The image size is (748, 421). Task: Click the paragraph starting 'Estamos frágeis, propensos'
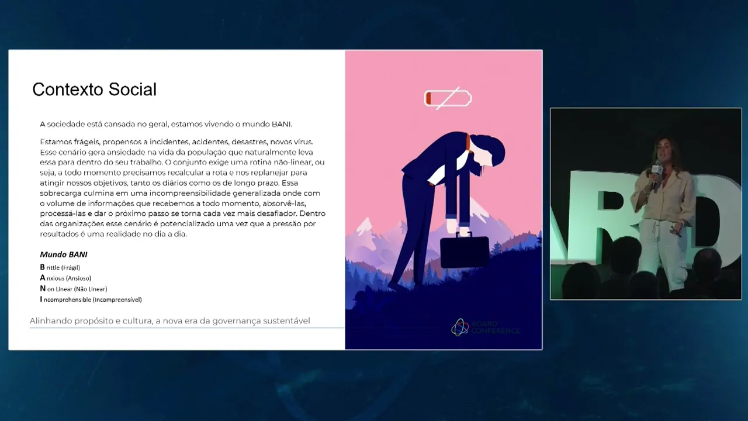pos(182,188)
